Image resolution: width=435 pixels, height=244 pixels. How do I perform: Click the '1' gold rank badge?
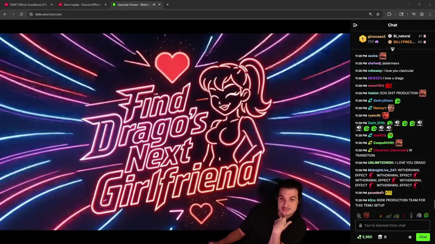coord(363,39)
